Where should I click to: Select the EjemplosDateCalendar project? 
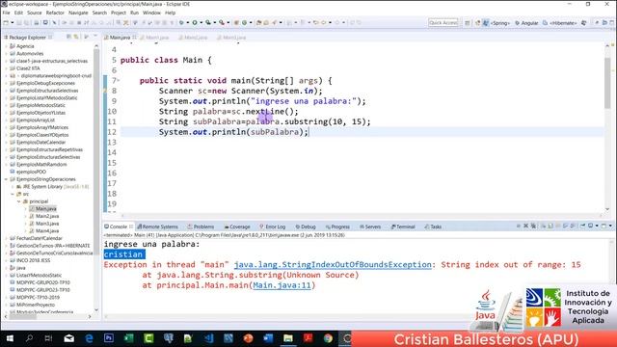(x=40, y=142)
